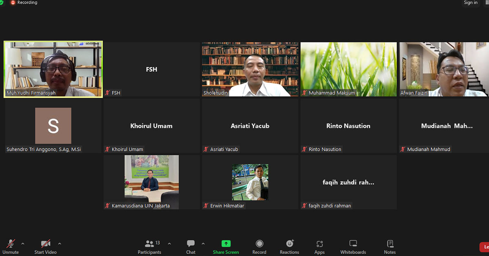Launch Whiteboards
The image size is (489, 256).
click(353, 246)
